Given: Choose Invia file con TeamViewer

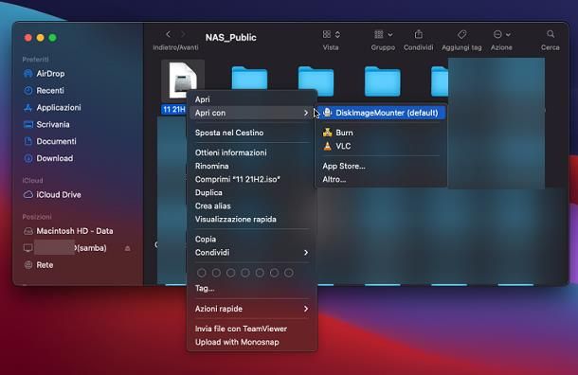Looking at the screenshot, I should coord(252,329).
